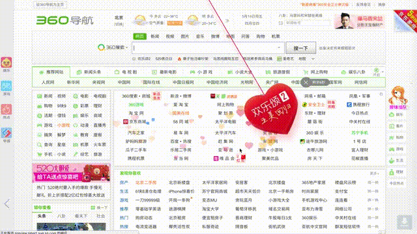This screenshot has width=417, height=234.
Task: Click the 理财 money bag icon in right sidebar
Action: tap(392, 172)
